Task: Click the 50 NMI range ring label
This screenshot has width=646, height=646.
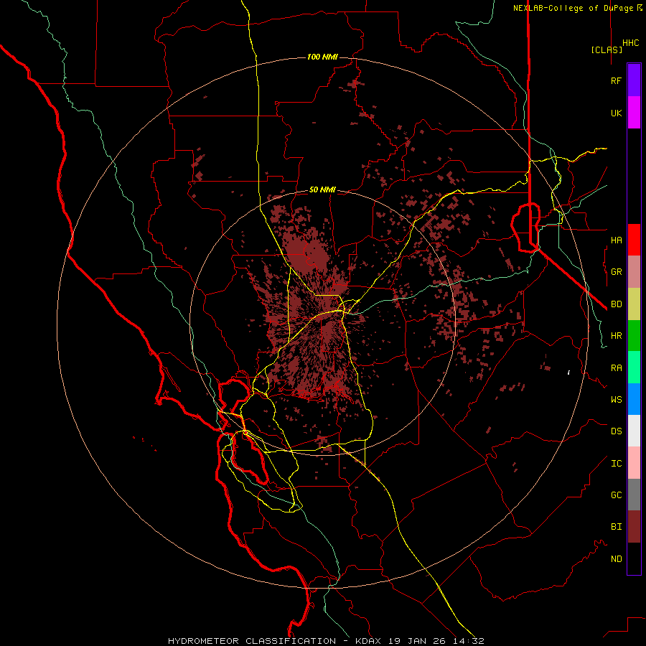Action: click(322, 189)
